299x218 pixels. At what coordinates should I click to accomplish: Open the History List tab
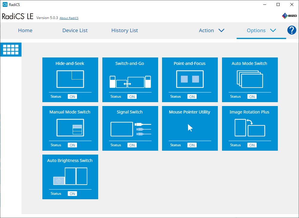(124, 30)
